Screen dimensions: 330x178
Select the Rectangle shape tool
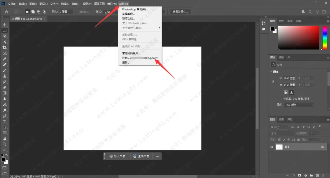(5, 133)
